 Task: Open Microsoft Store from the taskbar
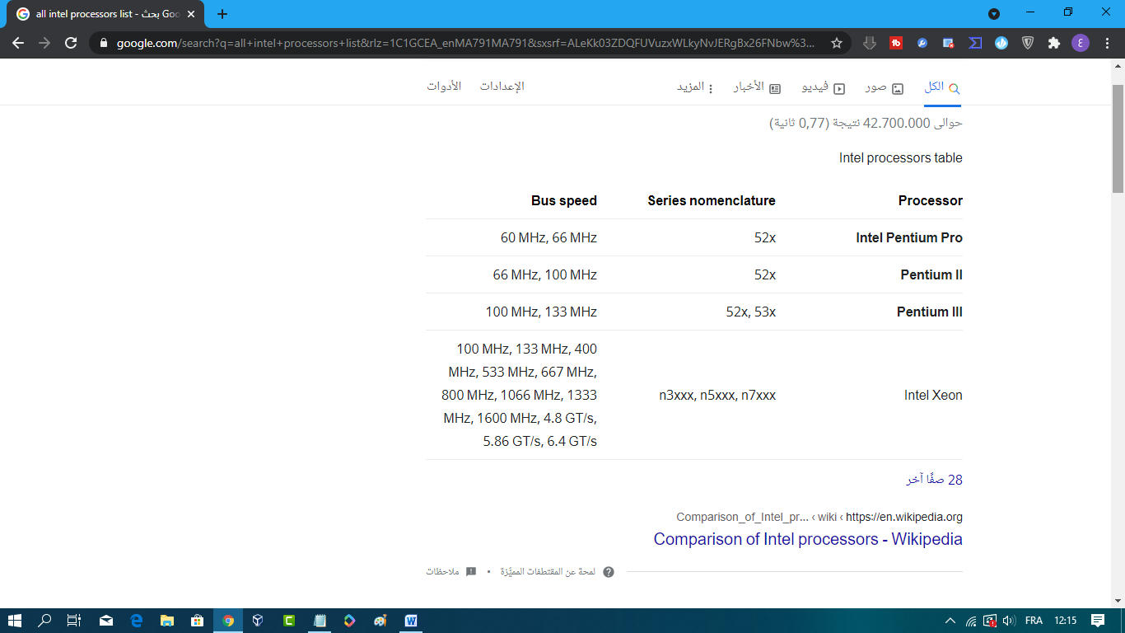[198, 621]
